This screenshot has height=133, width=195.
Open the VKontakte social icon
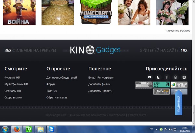[184, 77]
